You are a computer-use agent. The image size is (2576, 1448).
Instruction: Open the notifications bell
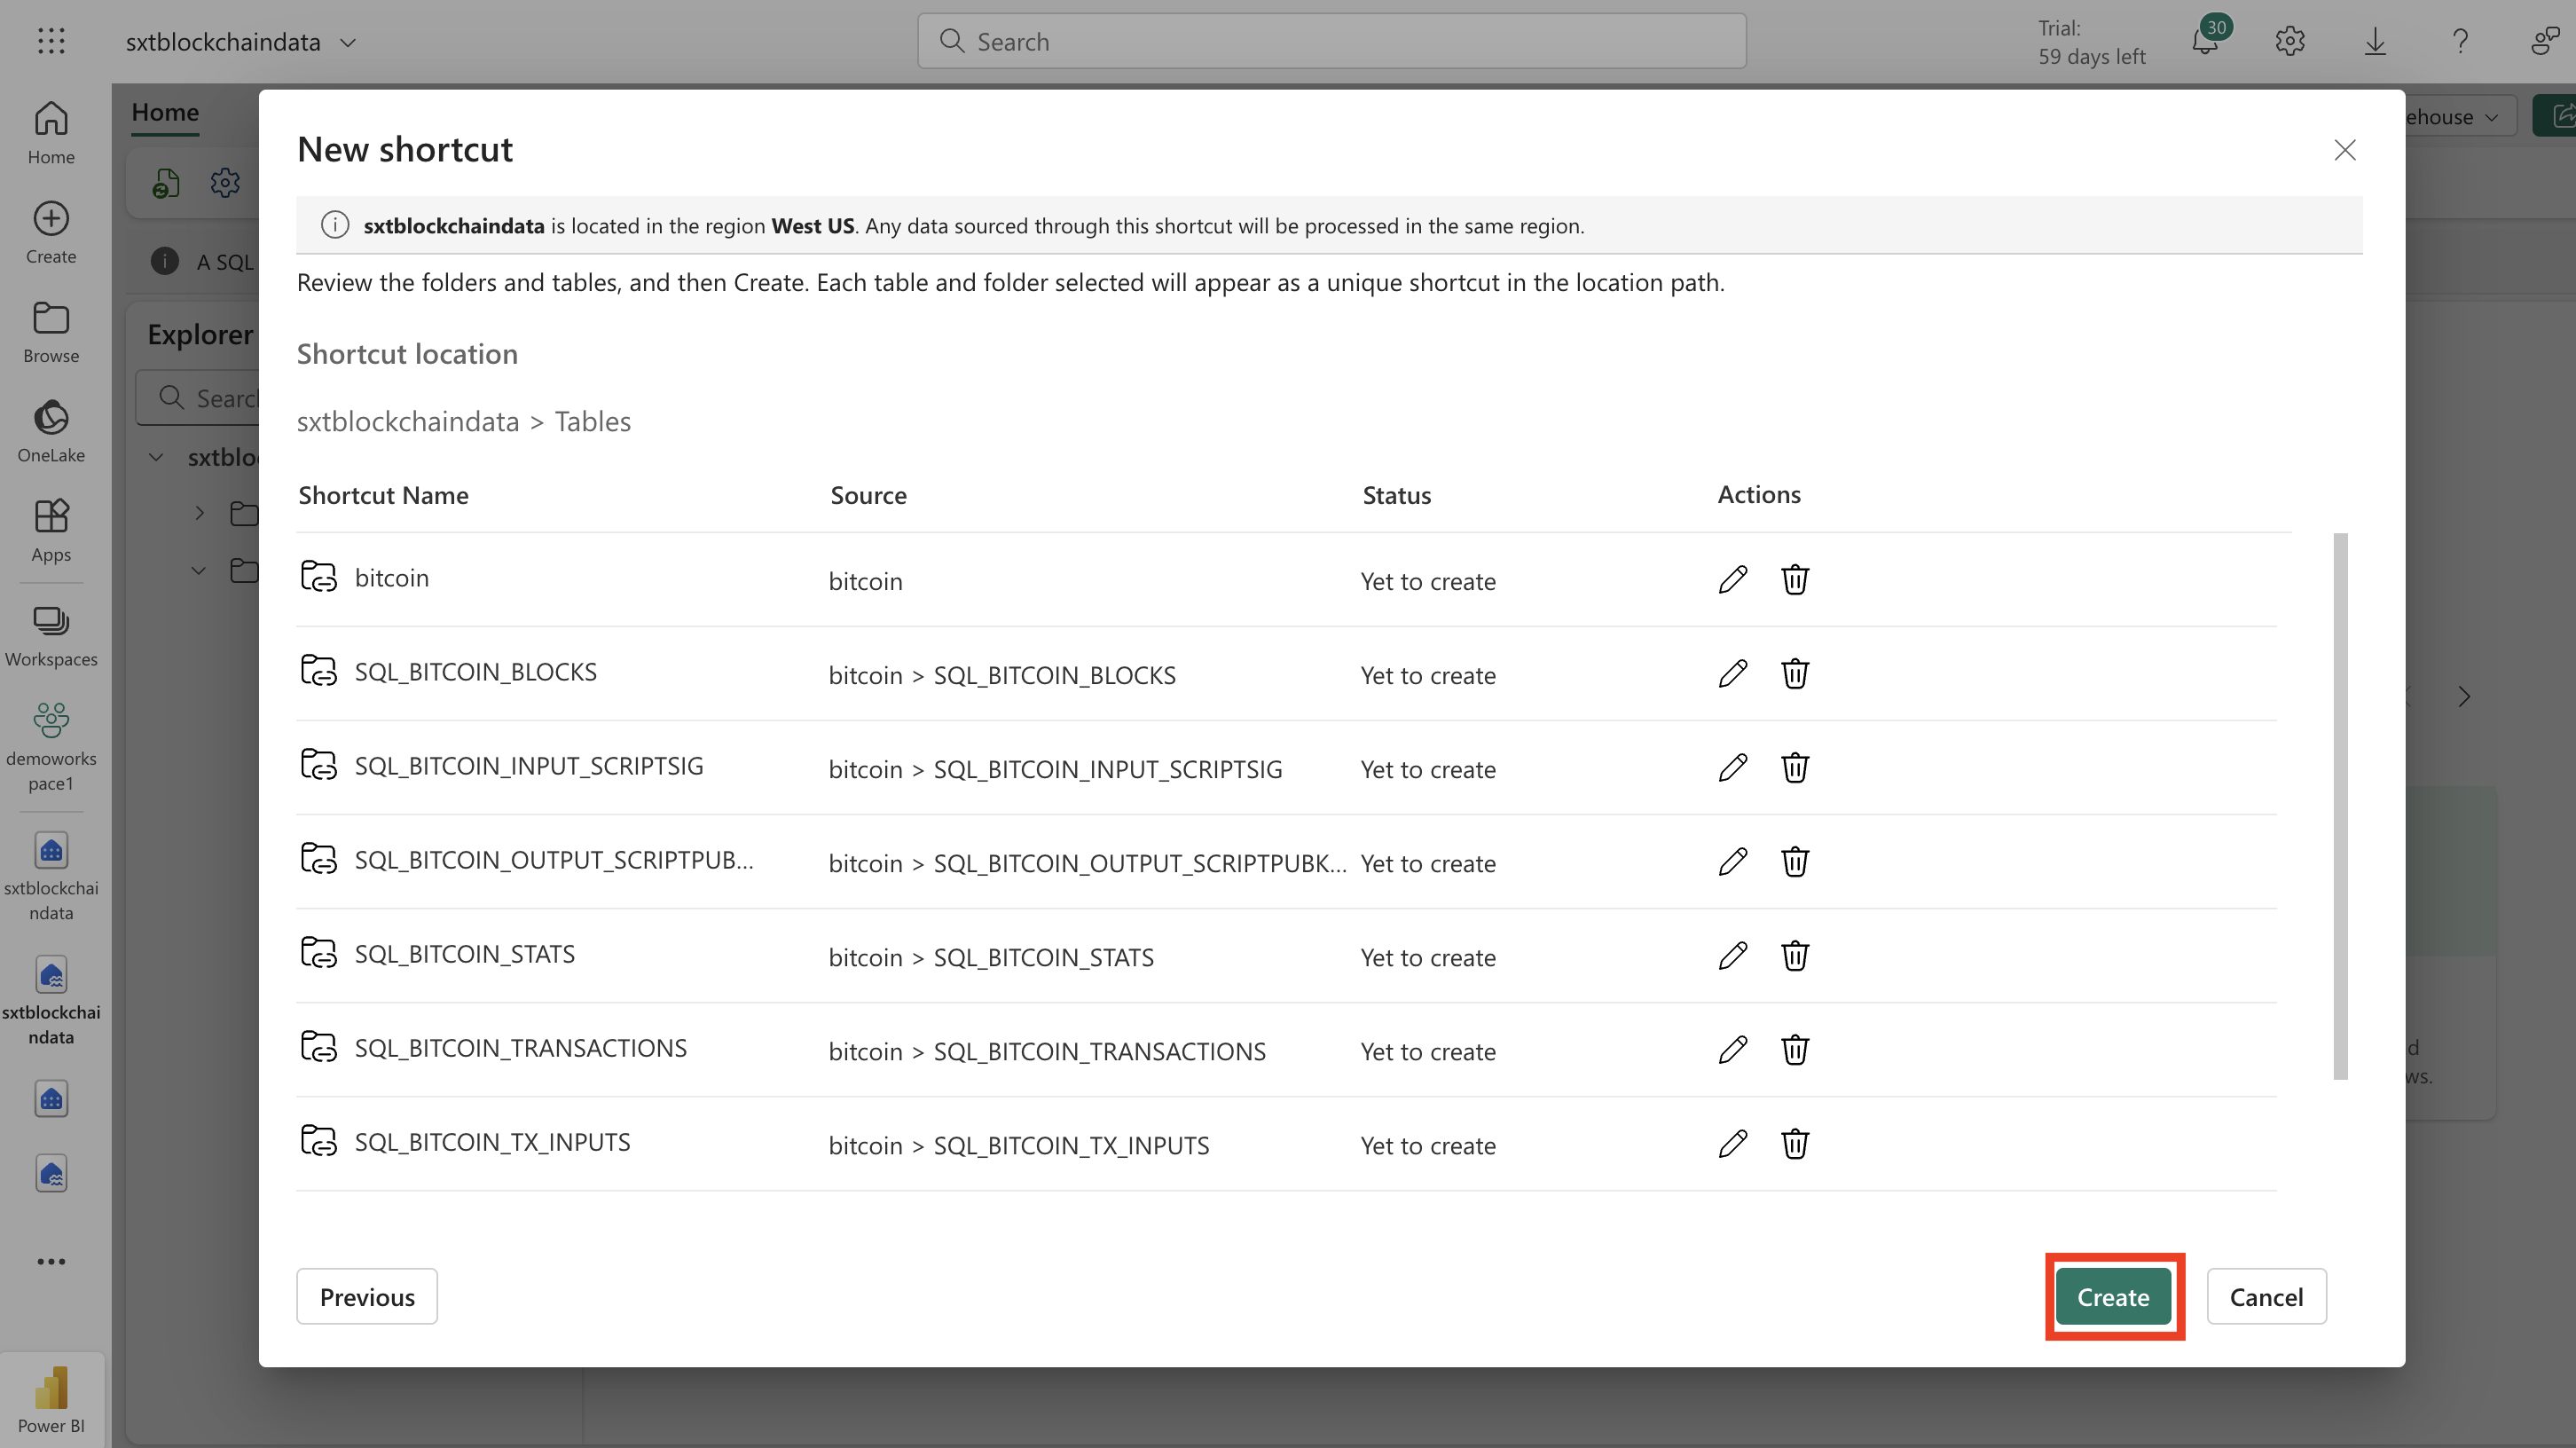[x=2205, y=42]
